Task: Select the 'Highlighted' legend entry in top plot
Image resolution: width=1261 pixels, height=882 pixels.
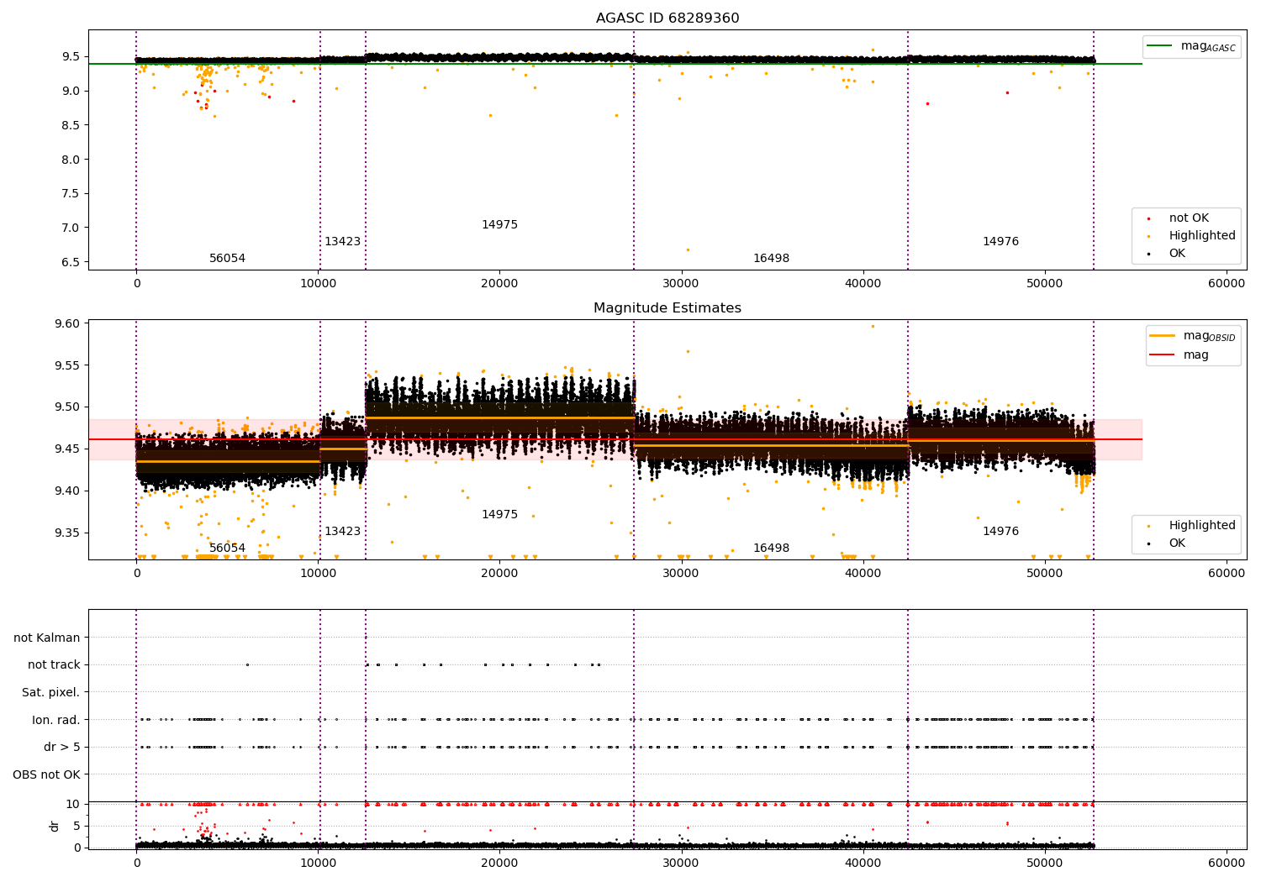Action: [x=1191, y=236]
